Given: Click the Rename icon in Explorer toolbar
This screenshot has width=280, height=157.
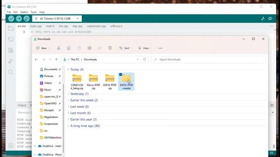Looking at the screenshot, I should [x=89, y=48].
